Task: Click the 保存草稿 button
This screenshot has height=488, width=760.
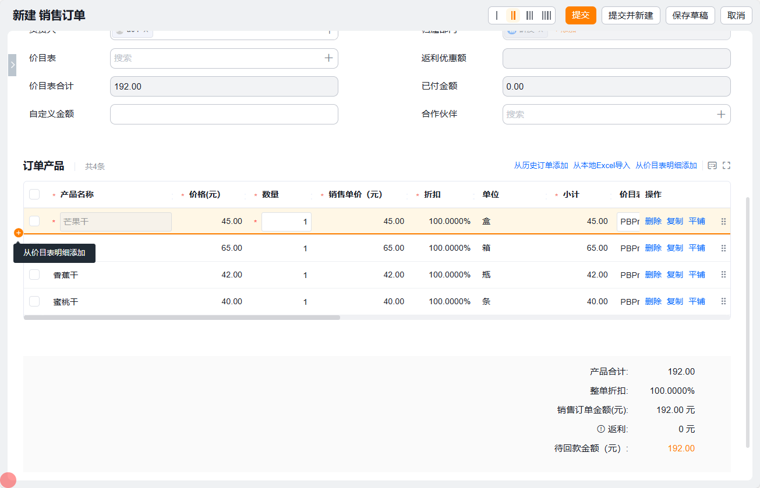Action: point(690,16)
